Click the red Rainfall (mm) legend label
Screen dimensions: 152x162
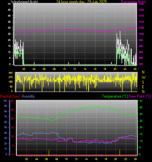tap(10, 96)
